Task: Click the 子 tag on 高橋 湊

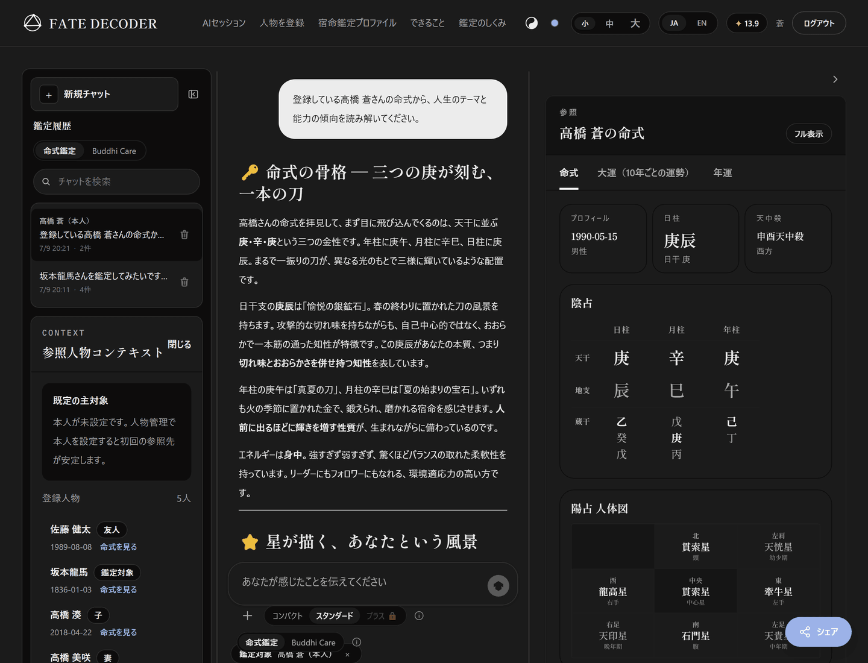Action: 98,615
